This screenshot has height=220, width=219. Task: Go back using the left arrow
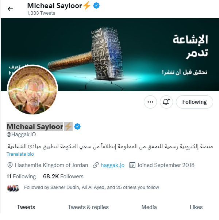point(10,9)
